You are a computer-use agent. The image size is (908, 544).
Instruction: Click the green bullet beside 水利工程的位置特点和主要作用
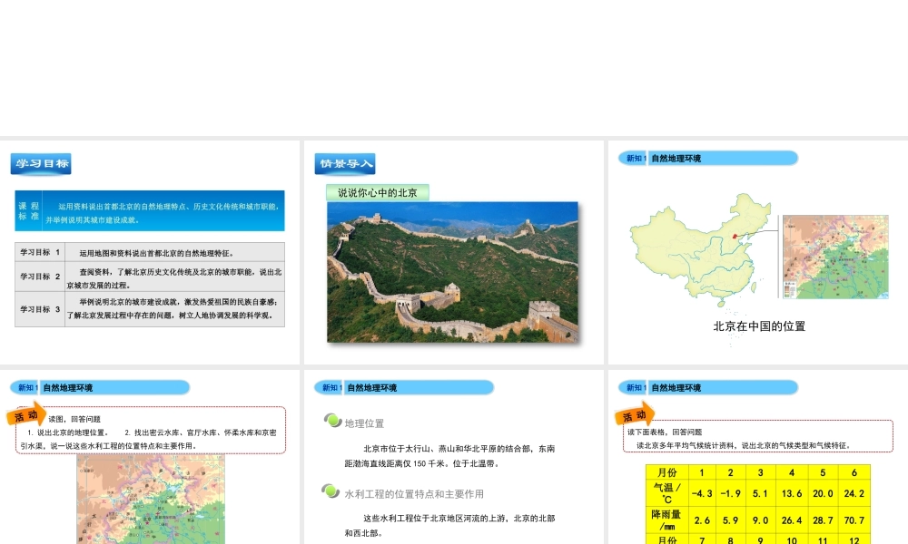point(331,491)
